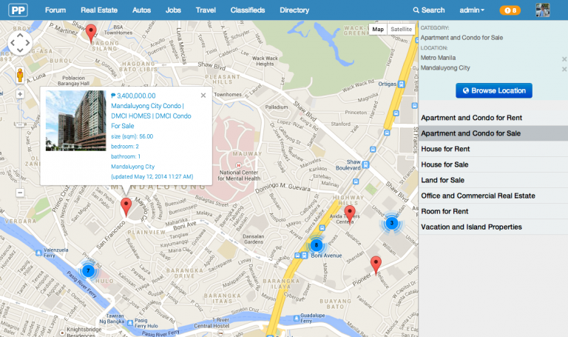Screen dimensions: 568x337
Task: Click the Ortigas station transit icon
Action: point(402,84)
